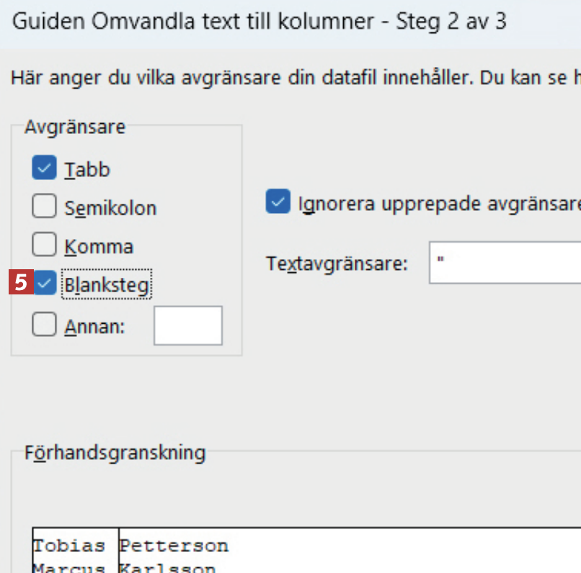Tick the Komma checkbox

44,246
